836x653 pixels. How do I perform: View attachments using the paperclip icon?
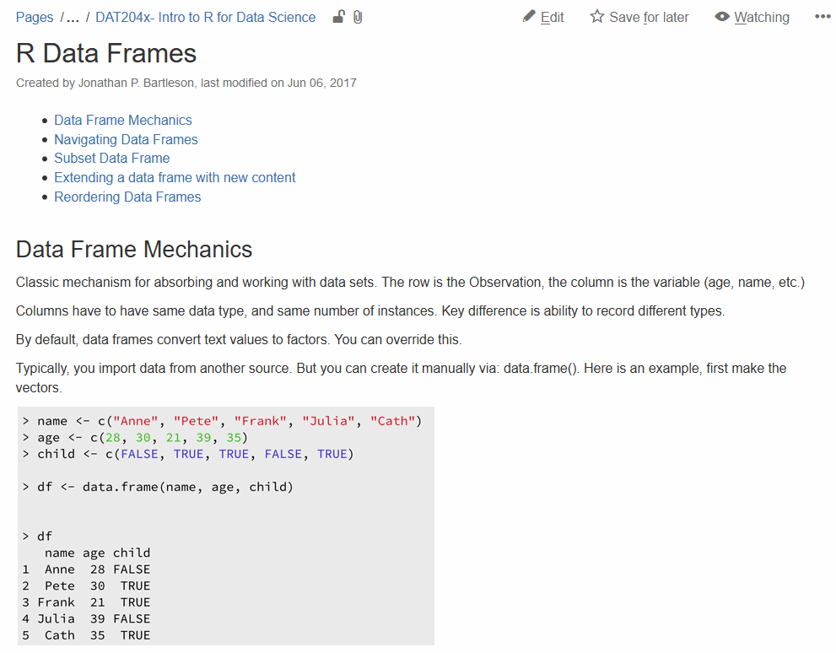358,17
